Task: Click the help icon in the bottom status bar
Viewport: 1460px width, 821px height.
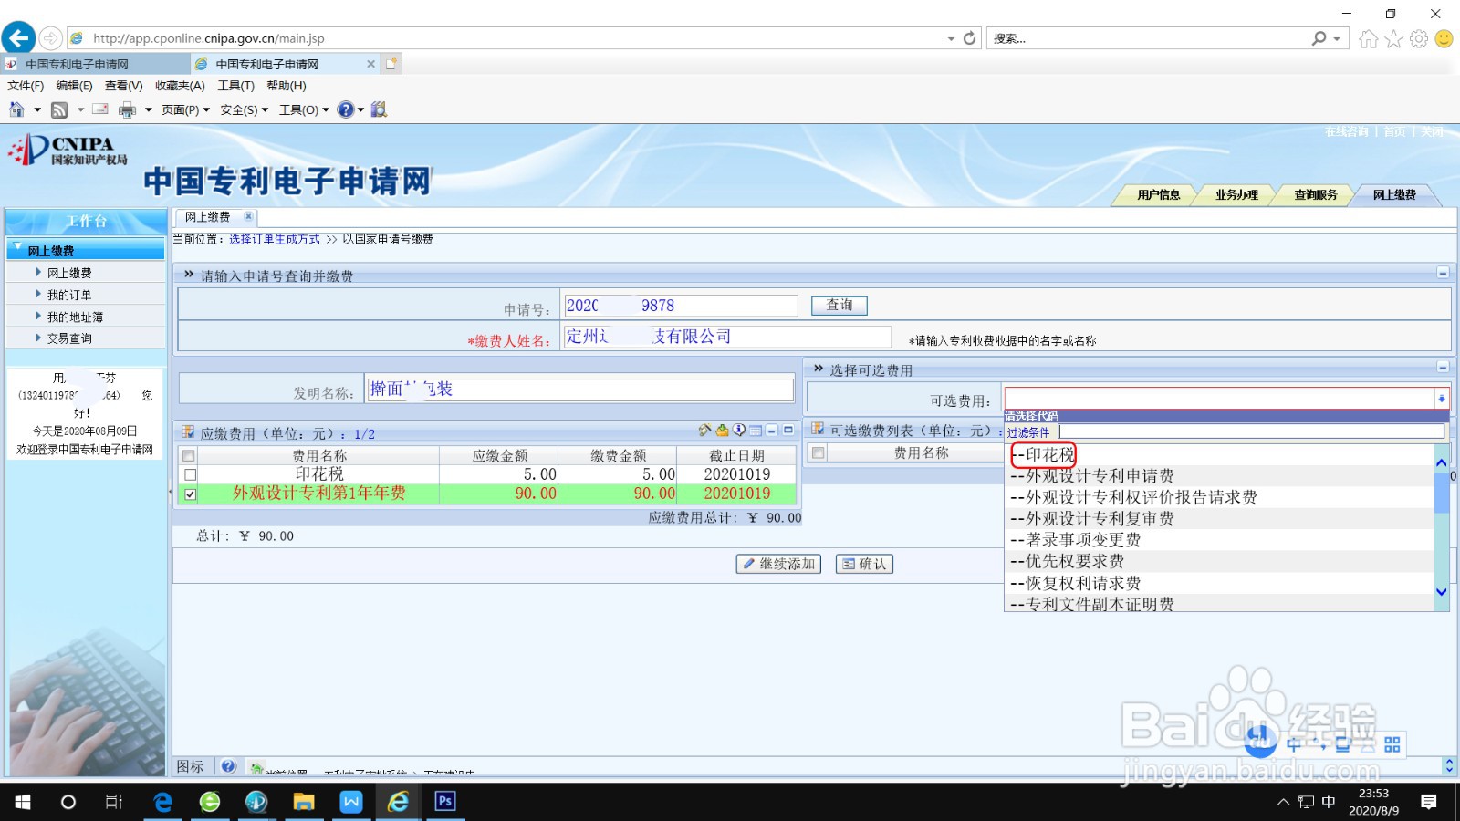Action: [x=228, y=766]
